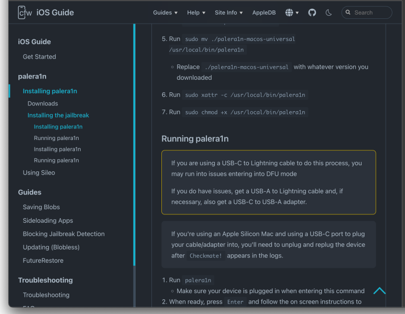Jump to 'Installing the jailbreak' section
The width and height of the screenshot is (405, 314).
pos(58,115)
